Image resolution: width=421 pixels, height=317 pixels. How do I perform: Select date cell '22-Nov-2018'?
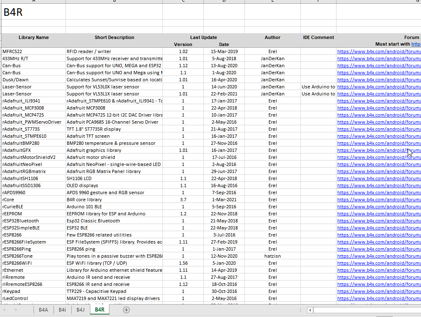(224, 214)
